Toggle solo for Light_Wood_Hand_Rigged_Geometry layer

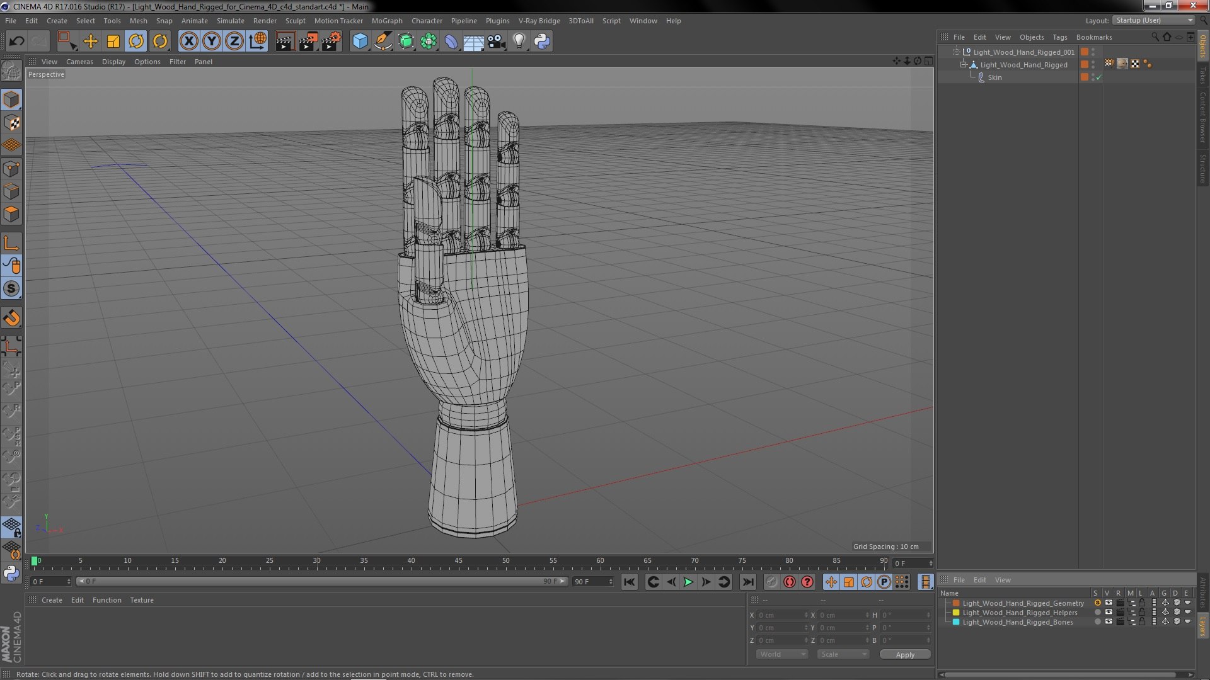[1097, 603]
